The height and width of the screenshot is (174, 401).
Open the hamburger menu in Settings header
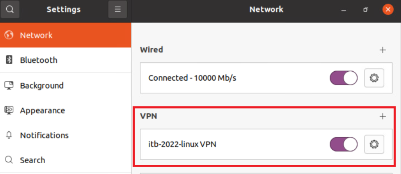point(118,10)
